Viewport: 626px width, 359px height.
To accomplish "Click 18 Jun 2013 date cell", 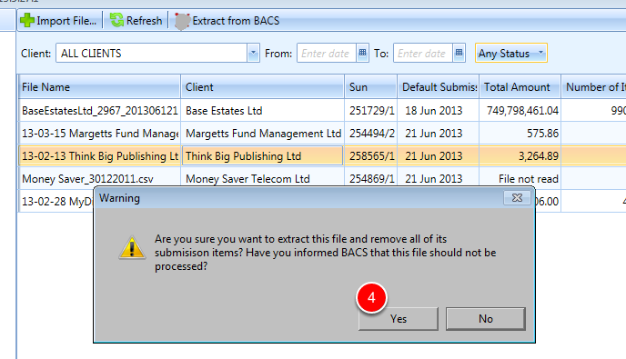I will click(439, 111).
